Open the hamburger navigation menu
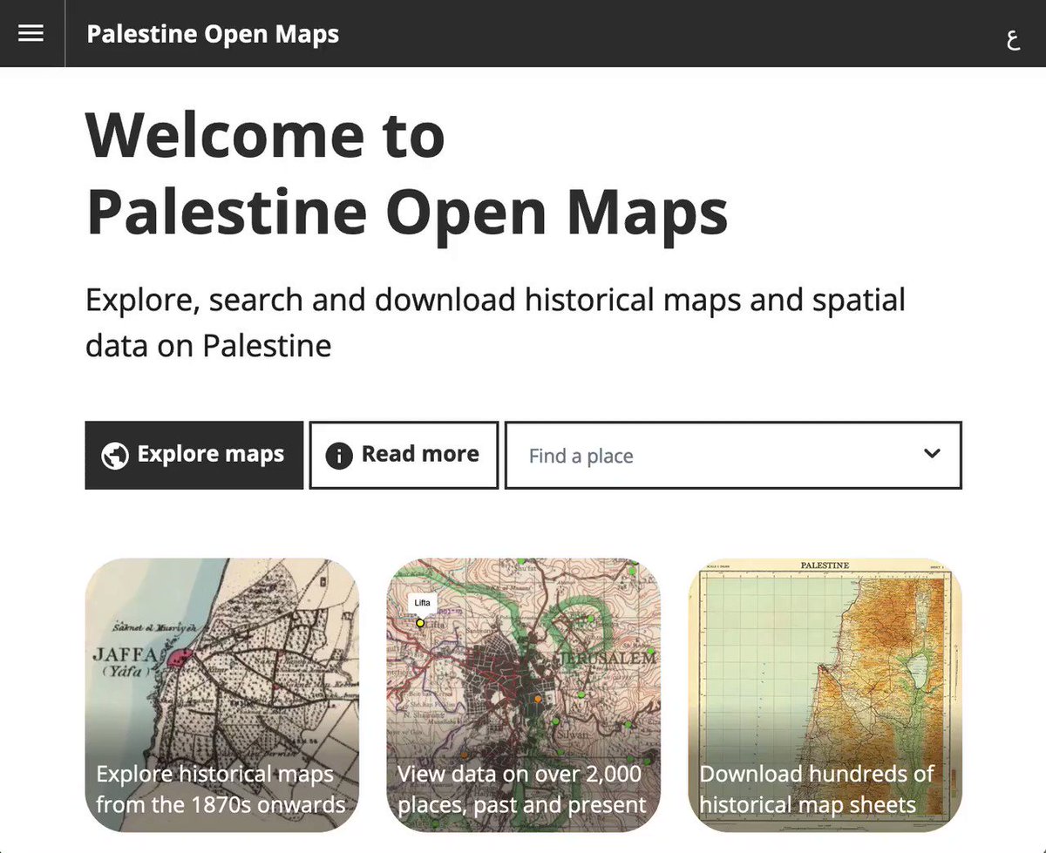 [x=31, y=33]
